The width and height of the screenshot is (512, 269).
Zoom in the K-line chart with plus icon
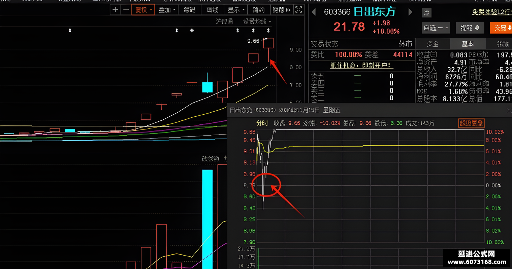pyautogui.click(x=115, y=10)
